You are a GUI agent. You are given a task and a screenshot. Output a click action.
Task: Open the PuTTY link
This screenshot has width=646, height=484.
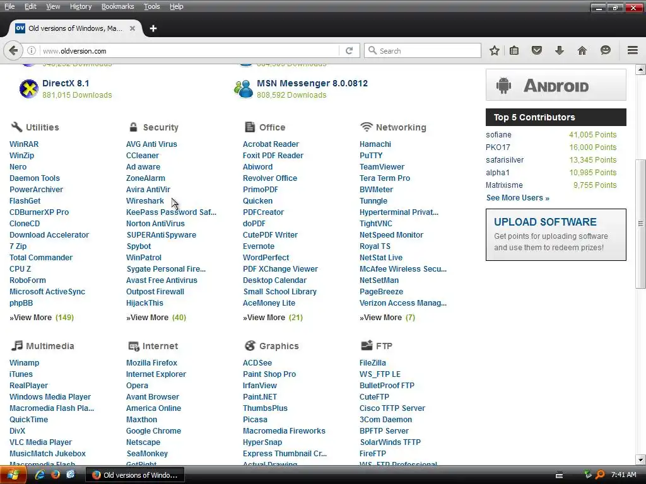tap(371, 156)
